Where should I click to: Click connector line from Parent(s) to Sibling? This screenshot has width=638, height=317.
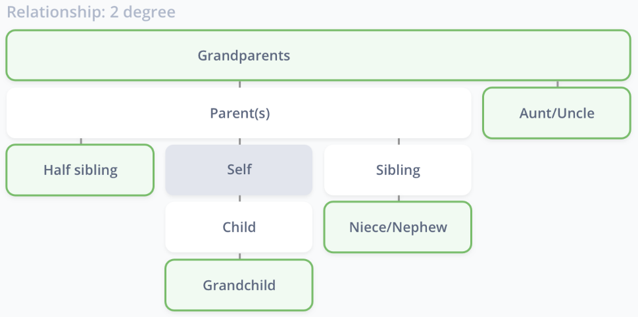[x=399, y=141]
